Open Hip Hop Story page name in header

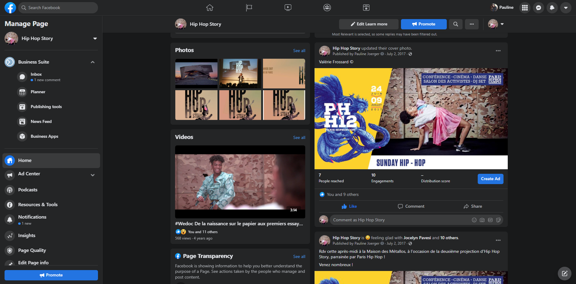point(205,24)
